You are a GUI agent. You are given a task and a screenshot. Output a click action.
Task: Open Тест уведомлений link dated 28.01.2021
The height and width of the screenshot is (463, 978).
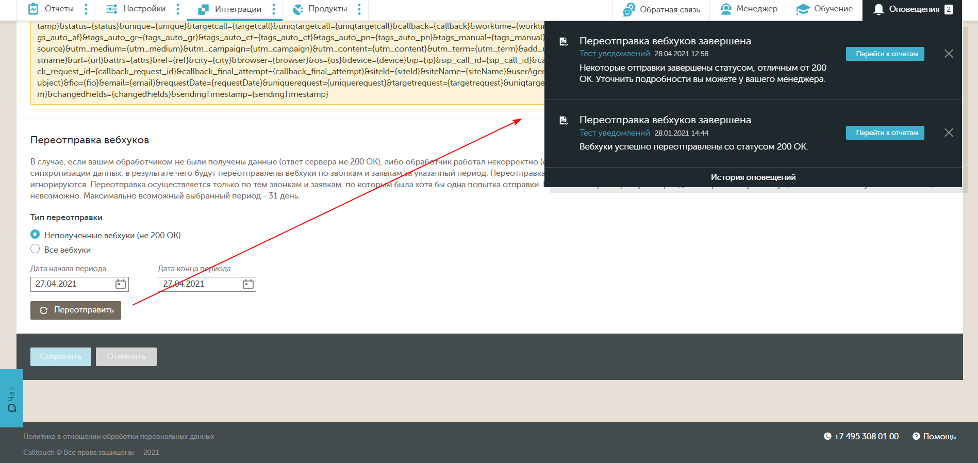tap(615, 133)
